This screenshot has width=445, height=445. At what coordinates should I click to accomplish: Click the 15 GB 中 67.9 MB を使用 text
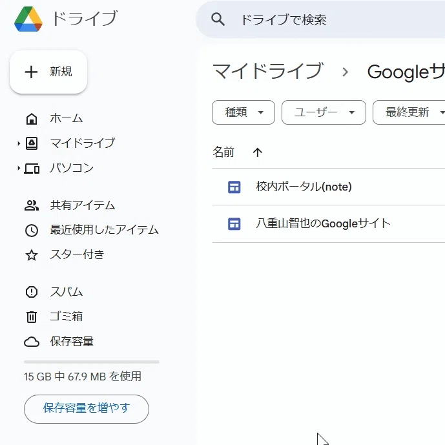coord(83,377)
